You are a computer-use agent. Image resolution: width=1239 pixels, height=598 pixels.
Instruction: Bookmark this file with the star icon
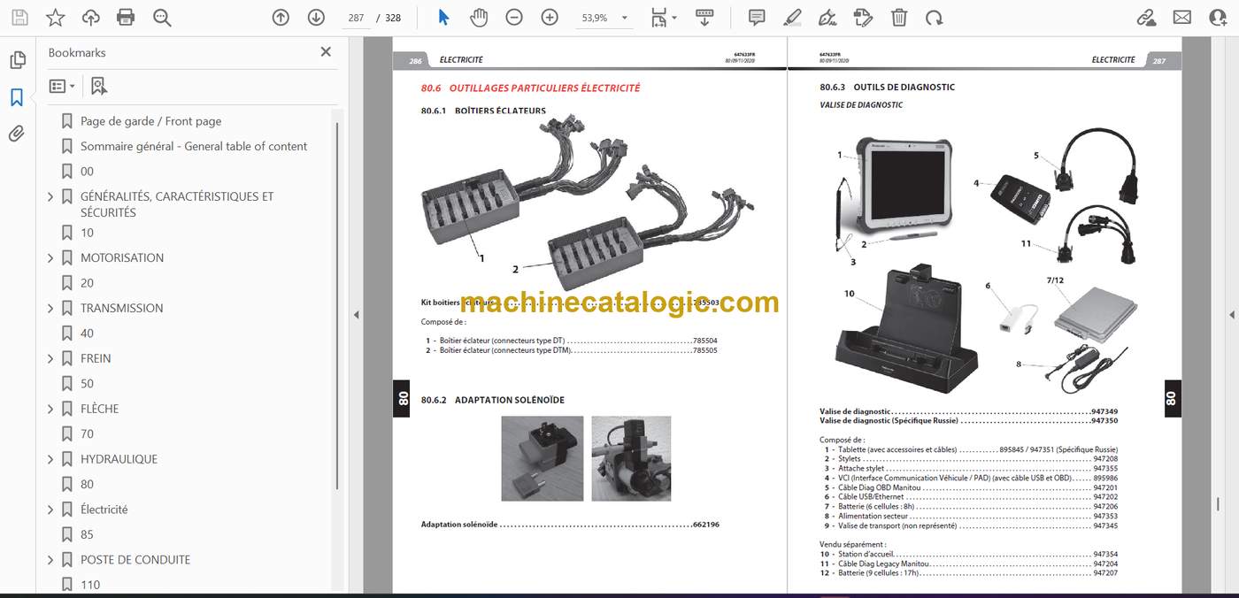click(55, 17)
